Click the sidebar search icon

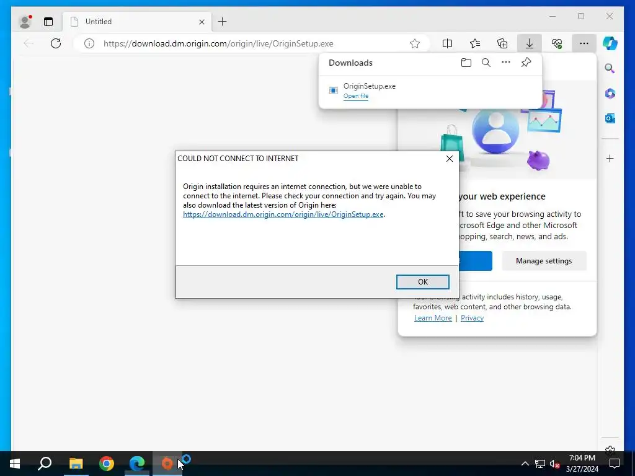pos(610,68)
